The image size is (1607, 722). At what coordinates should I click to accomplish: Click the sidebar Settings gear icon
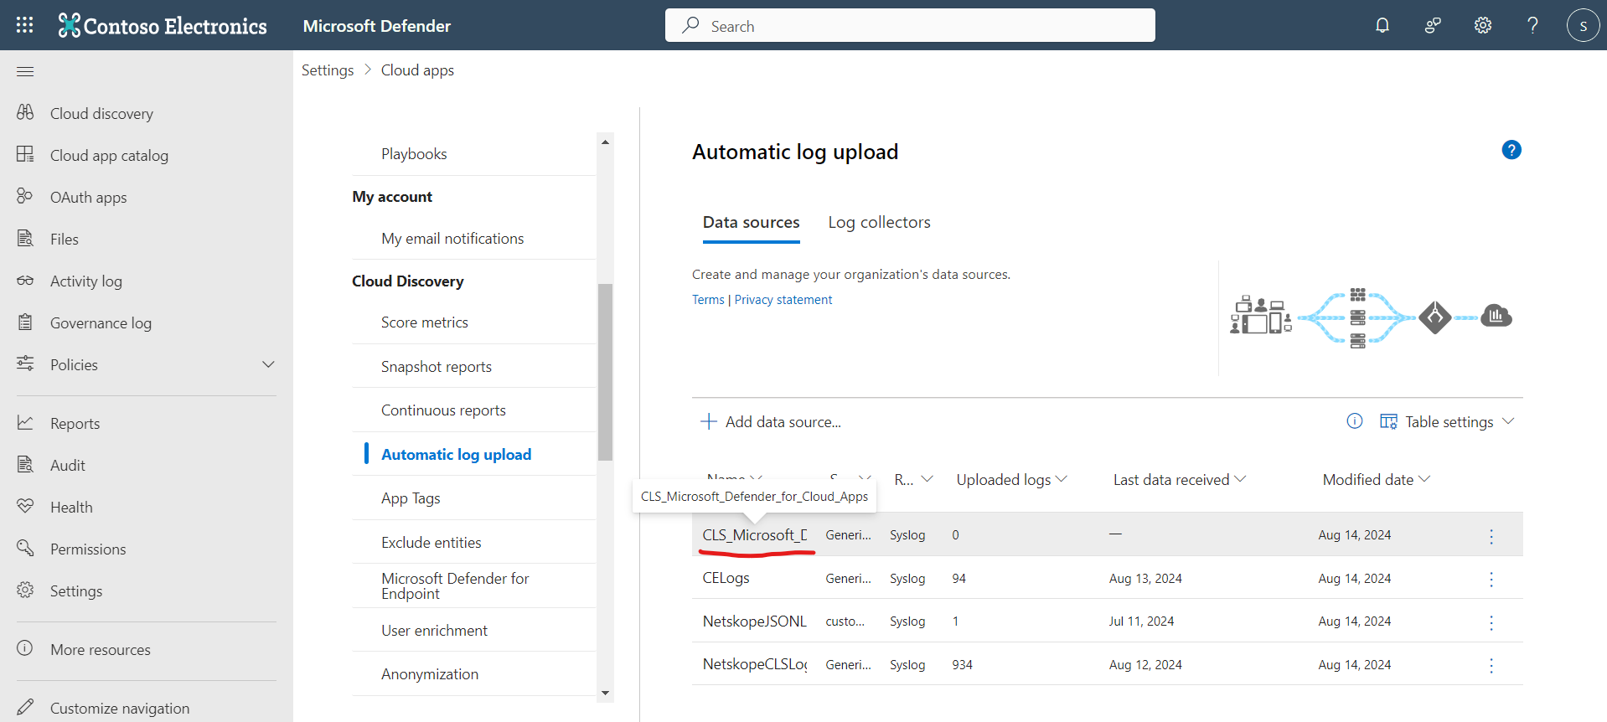click(25, 590)
